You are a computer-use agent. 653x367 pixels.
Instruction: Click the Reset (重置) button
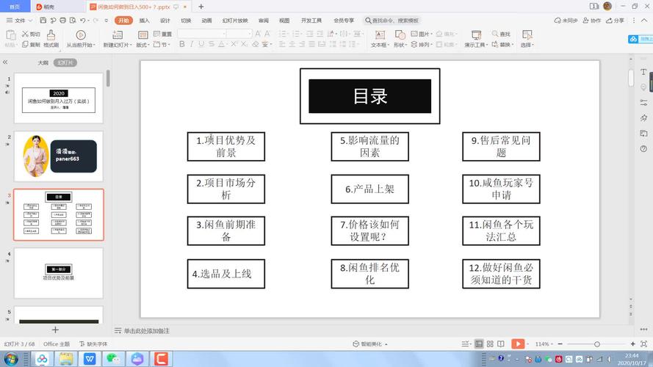pos(162,34)
